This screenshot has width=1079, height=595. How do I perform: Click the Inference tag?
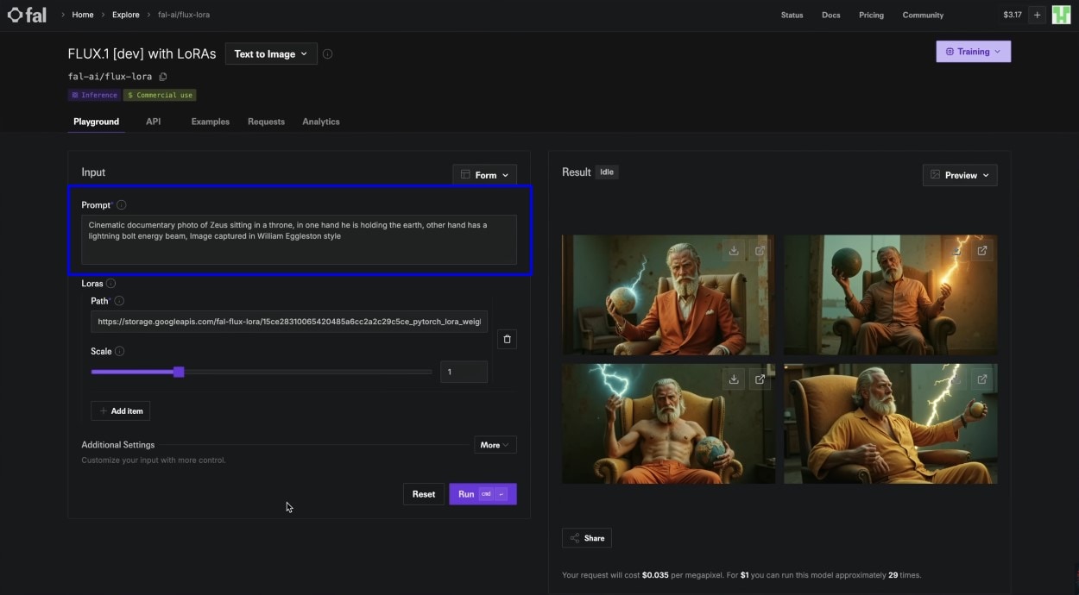tap(94, 95)
